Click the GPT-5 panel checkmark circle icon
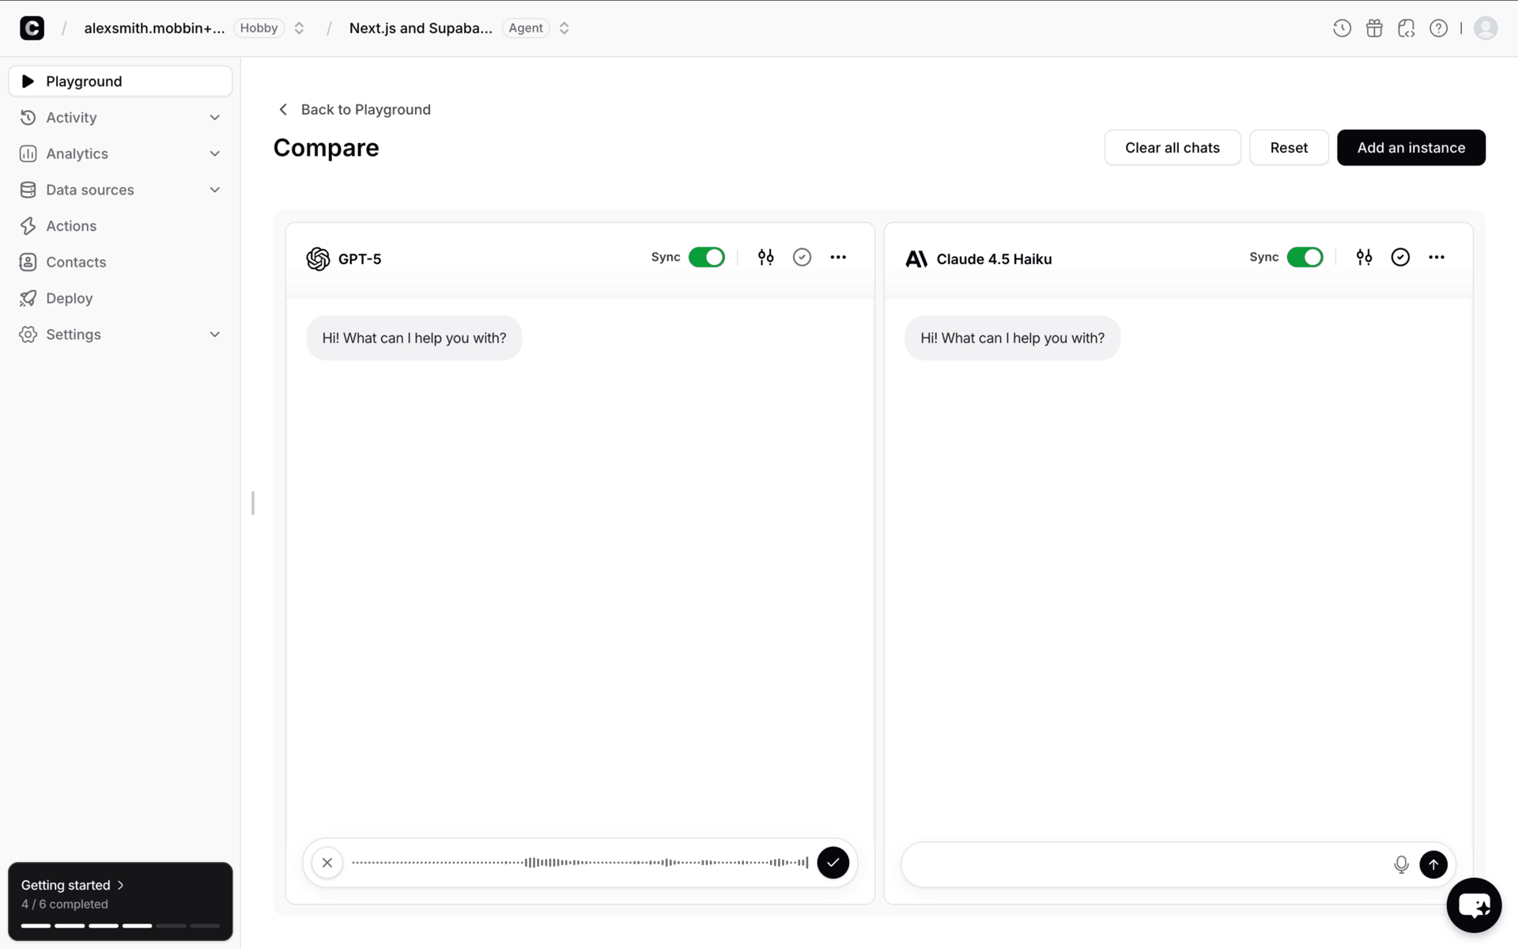 pyautogui.click(x=802, y=257)
